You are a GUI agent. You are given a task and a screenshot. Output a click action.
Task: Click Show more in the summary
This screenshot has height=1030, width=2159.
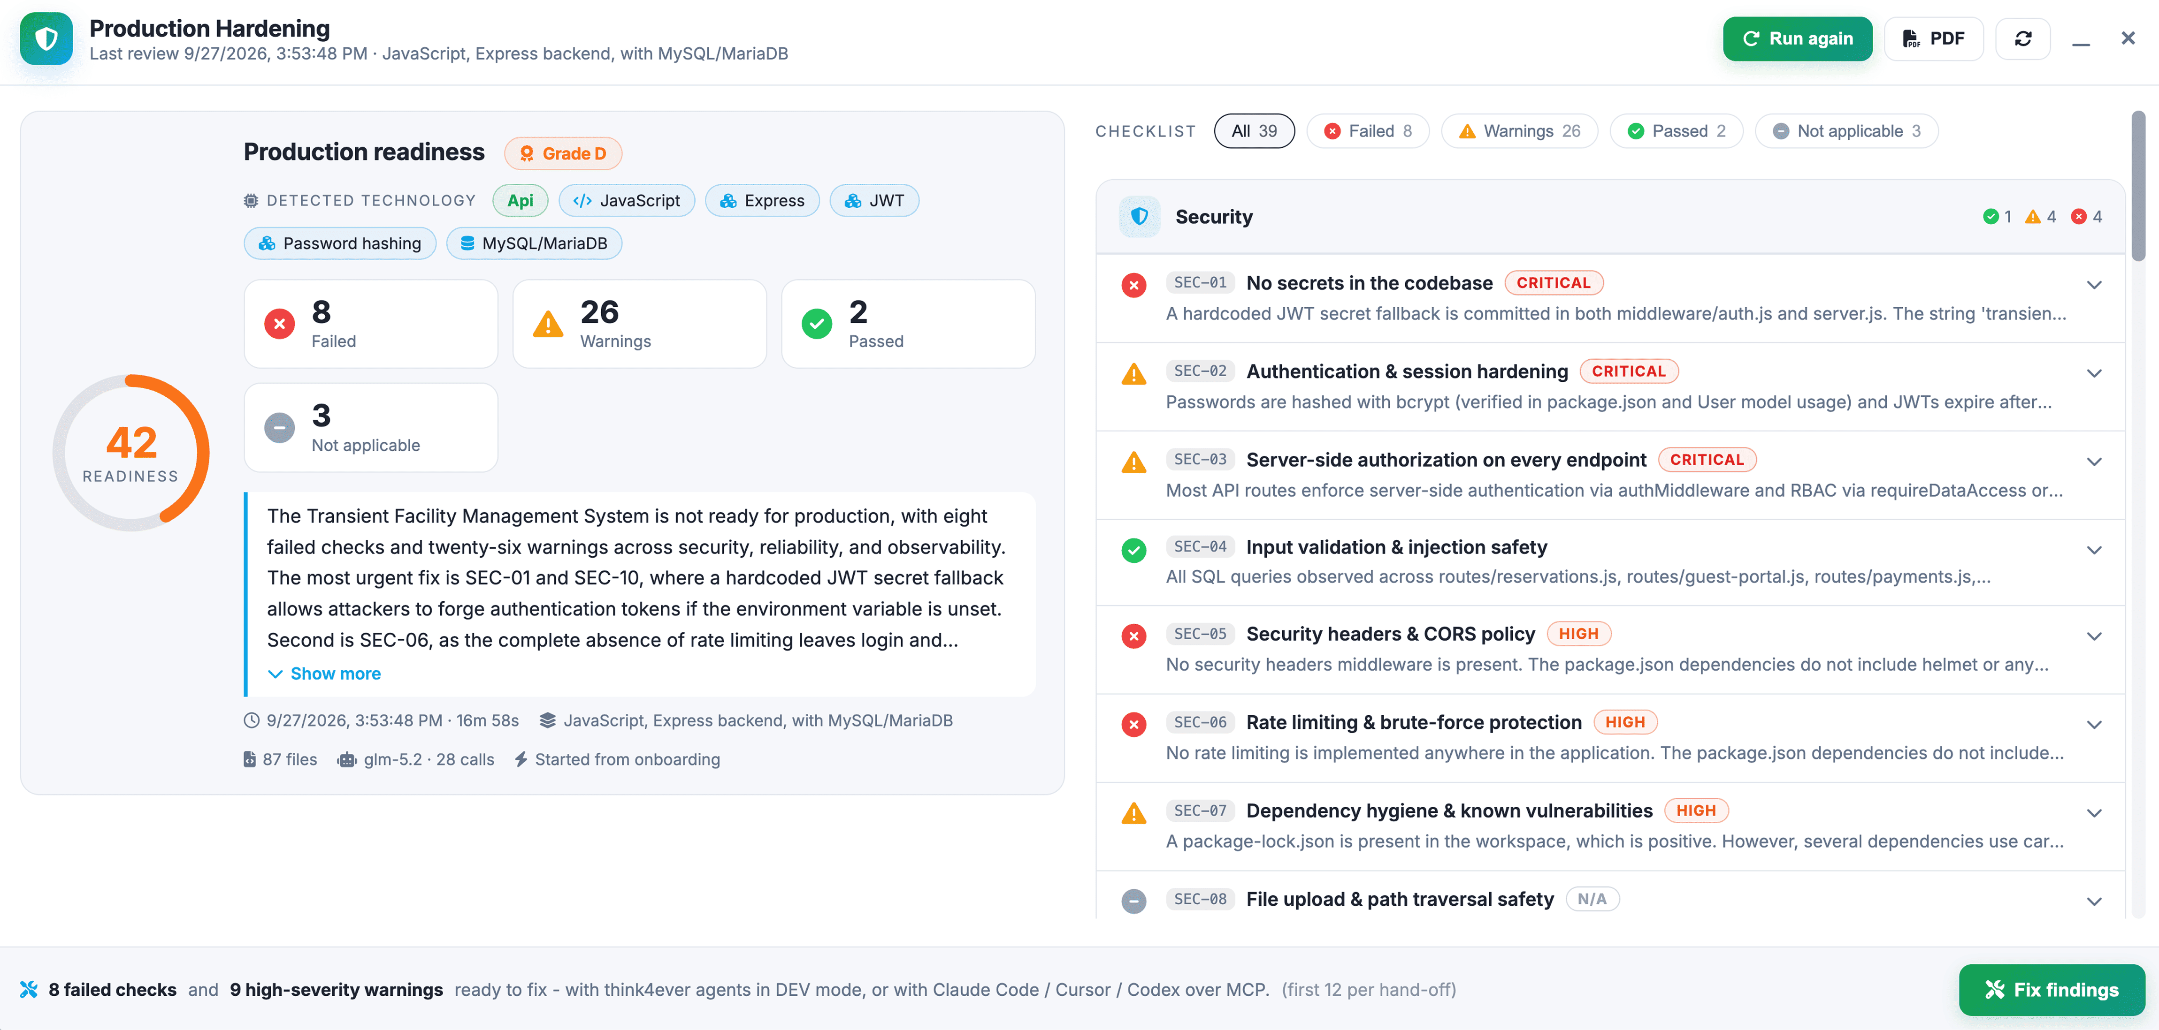tap(324, 674)
